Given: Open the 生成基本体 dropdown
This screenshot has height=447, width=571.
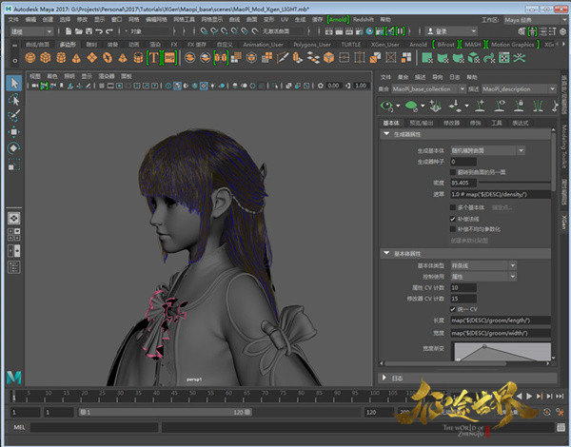Looking at the screenshot, I should coord(487,149).
